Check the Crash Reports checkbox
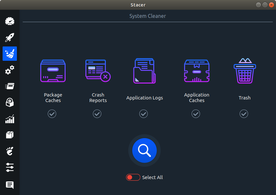This screenshot has width=276, height=195. click(x=97, y=114)
